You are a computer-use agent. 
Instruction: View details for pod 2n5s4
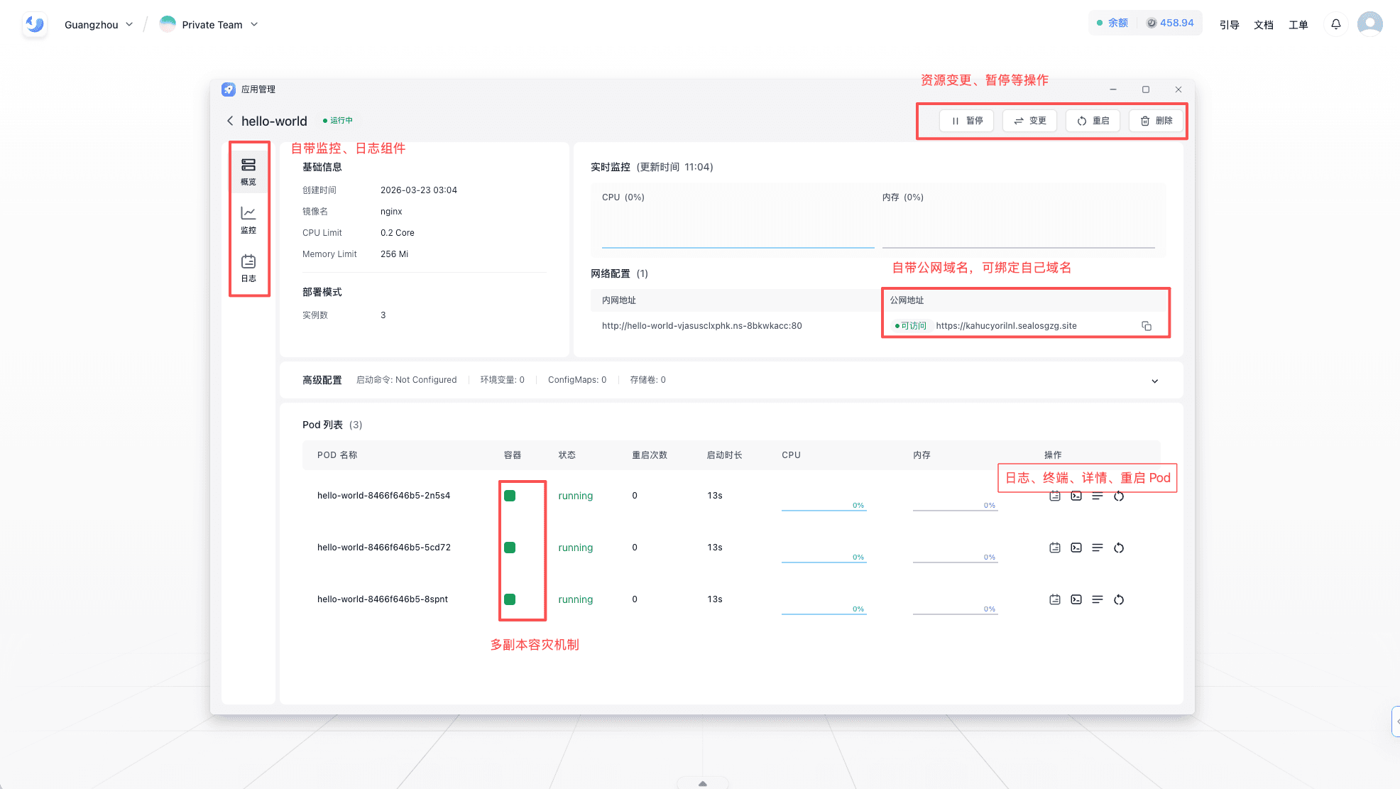click(x=1098, y=496)
